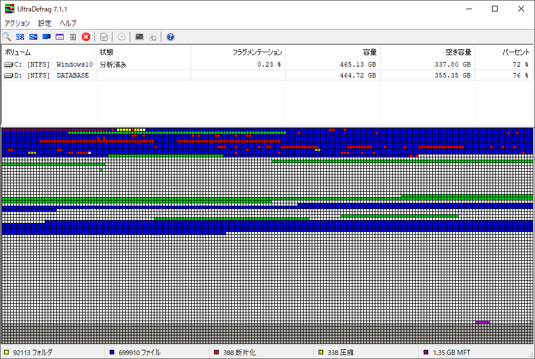Sort by 空き容量 column header

pyautogui.click(x=428, y=52)
